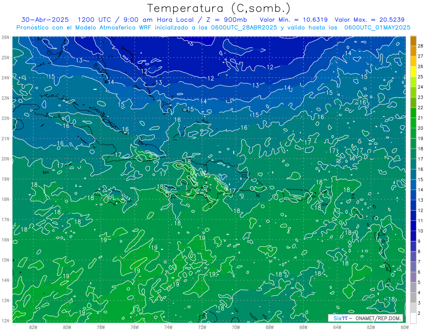Click the 14N latitude axis label
The image size is (430, 332).
[x=5, y=280]
